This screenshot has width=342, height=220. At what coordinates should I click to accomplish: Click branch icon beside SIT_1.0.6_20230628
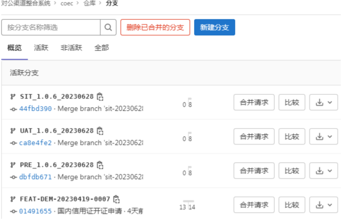13,97
